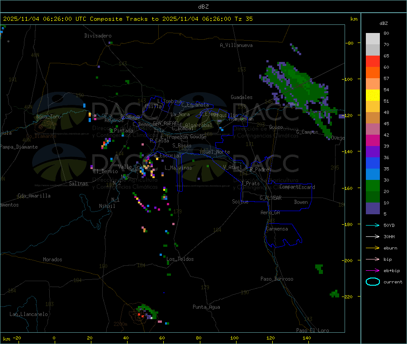Click the 'dBZ' title at top center
The height and width of the screenshot is (344, 407).
pos(203,7)
